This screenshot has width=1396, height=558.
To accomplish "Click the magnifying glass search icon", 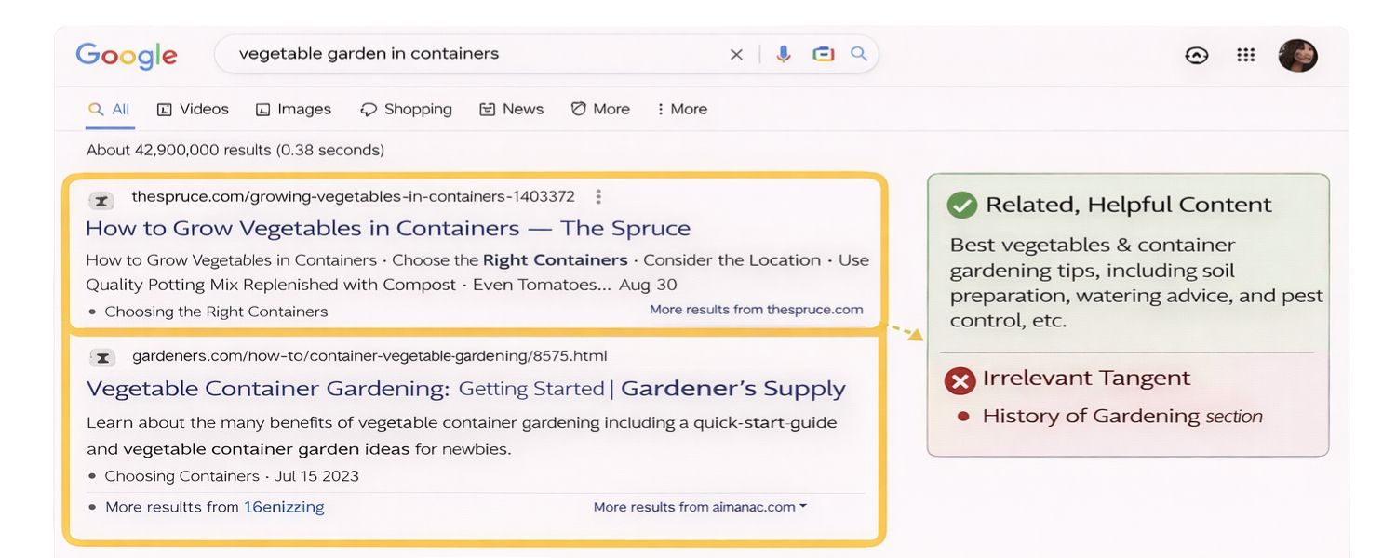I will pyautogui.click(x=859, y=55).
